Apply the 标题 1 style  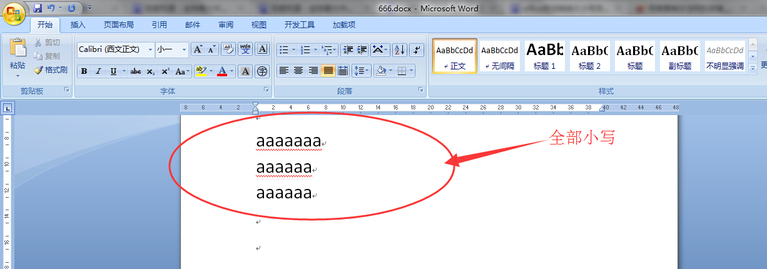544,56
